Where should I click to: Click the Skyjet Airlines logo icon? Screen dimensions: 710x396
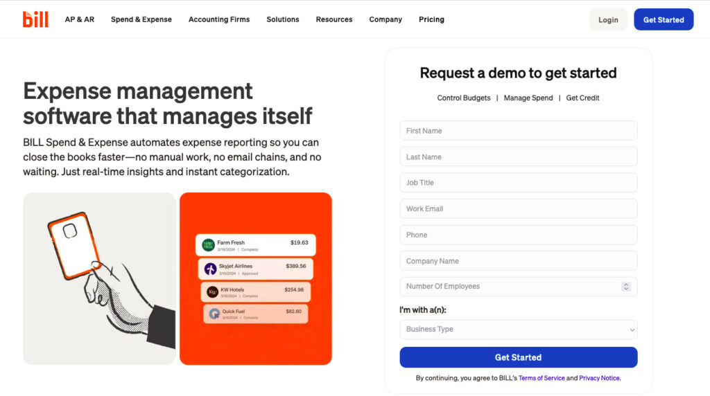click(210, 269)
